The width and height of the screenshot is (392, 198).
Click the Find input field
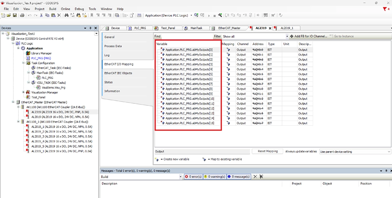tap(187, 36)
